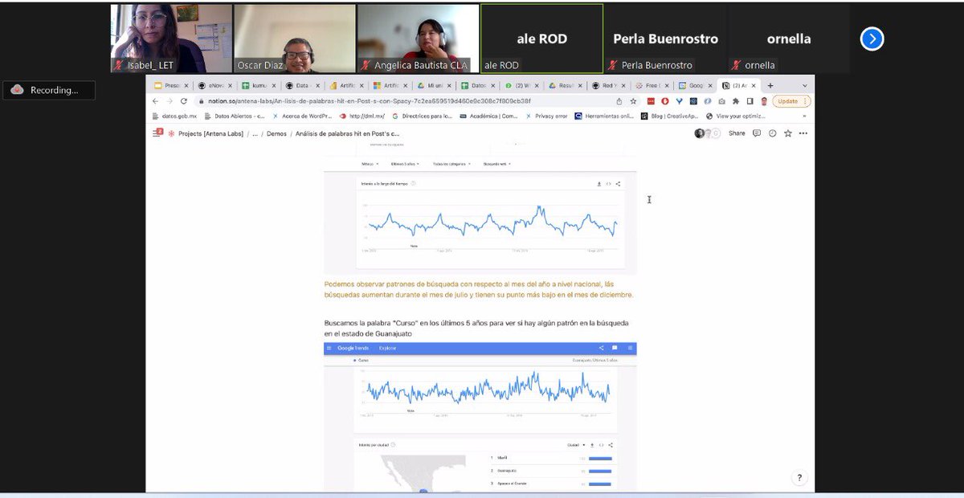The image size is (964, 498).
Task: Click feedback icon in Google Trends header
Action: pyautogui.click(x=615, y=348)
